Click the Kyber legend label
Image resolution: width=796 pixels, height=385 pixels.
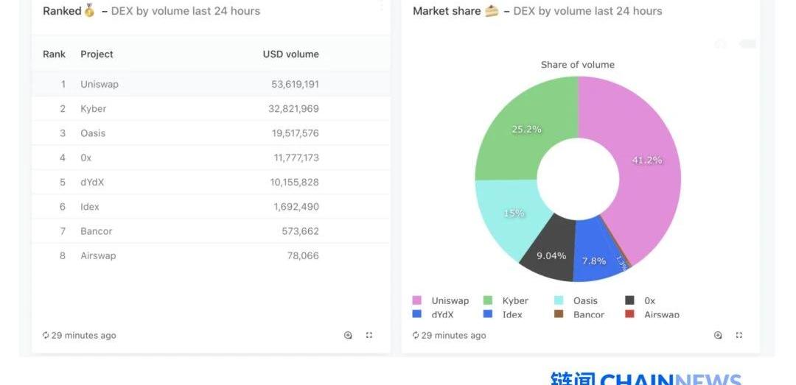[515, 301]
